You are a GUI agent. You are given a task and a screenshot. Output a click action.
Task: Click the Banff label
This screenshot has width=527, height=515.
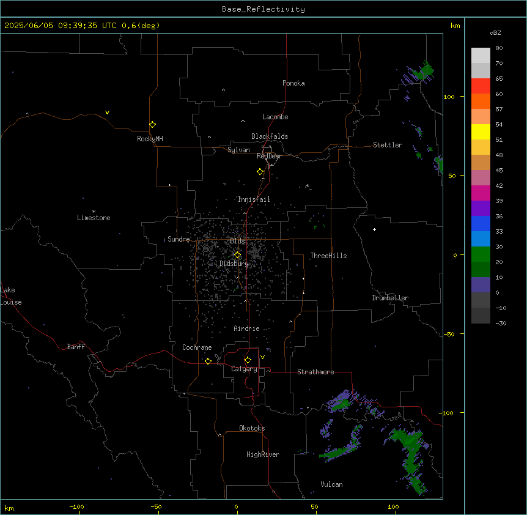(76, 347)
